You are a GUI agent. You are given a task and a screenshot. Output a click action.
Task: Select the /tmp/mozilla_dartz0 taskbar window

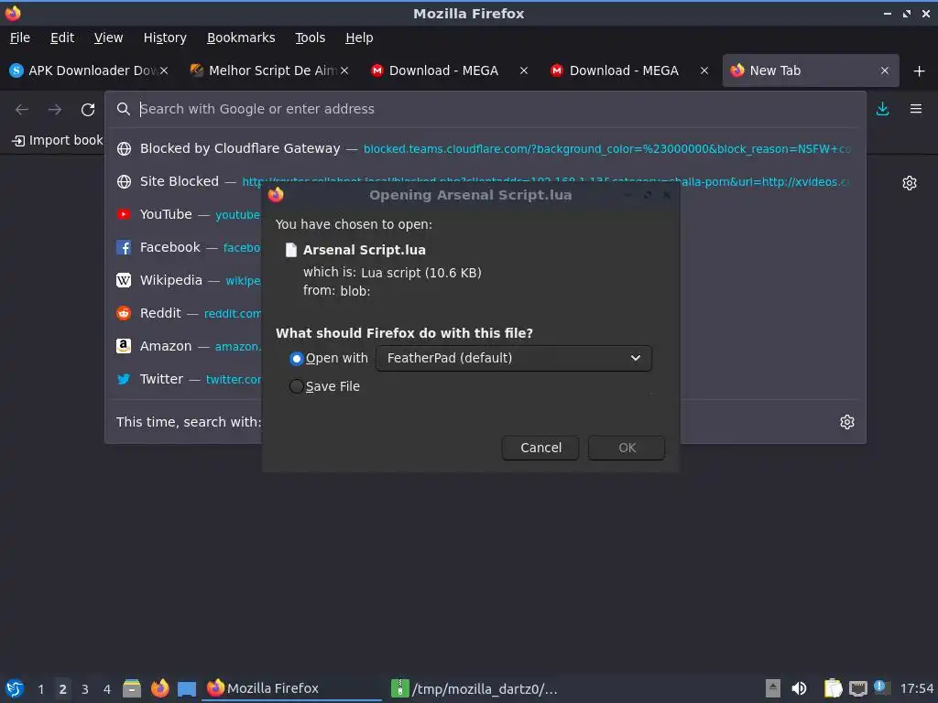pos(474,688)
